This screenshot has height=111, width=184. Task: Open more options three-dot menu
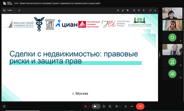(132, 106)
